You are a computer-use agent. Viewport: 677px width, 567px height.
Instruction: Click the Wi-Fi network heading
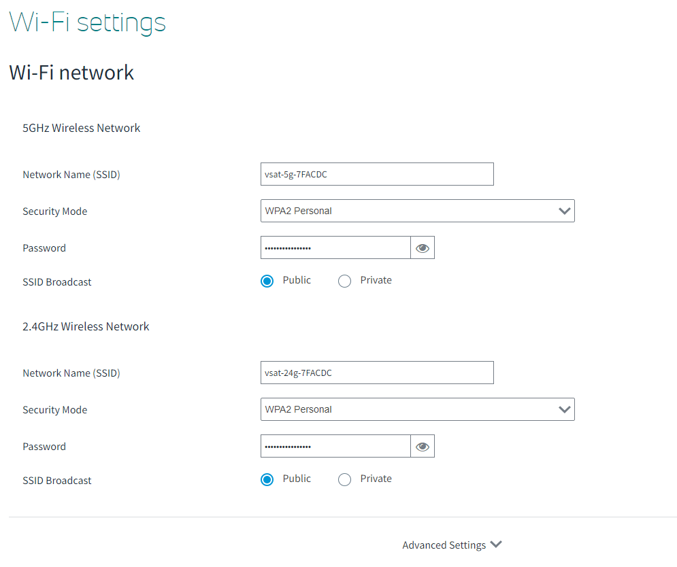click(x=71, y=72)
